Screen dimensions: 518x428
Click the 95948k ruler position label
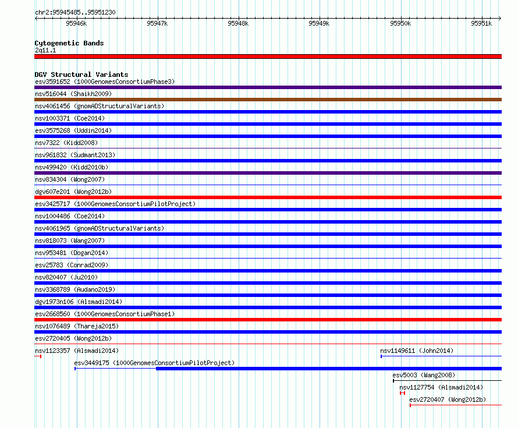[238, 23]
